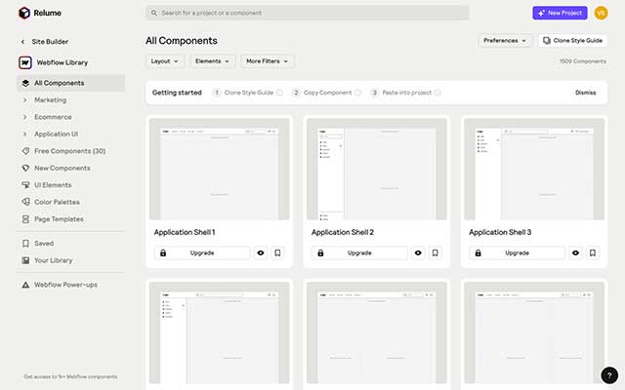Click the Application UI category label
The width and height of the screenshot is (625, 390).
(57, 135)
